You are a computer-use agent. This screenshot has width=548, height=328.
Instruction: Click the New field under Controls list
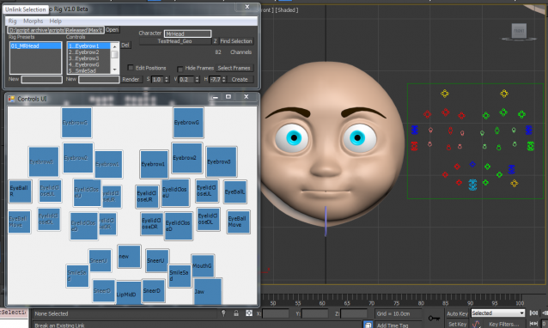point(99,79)
